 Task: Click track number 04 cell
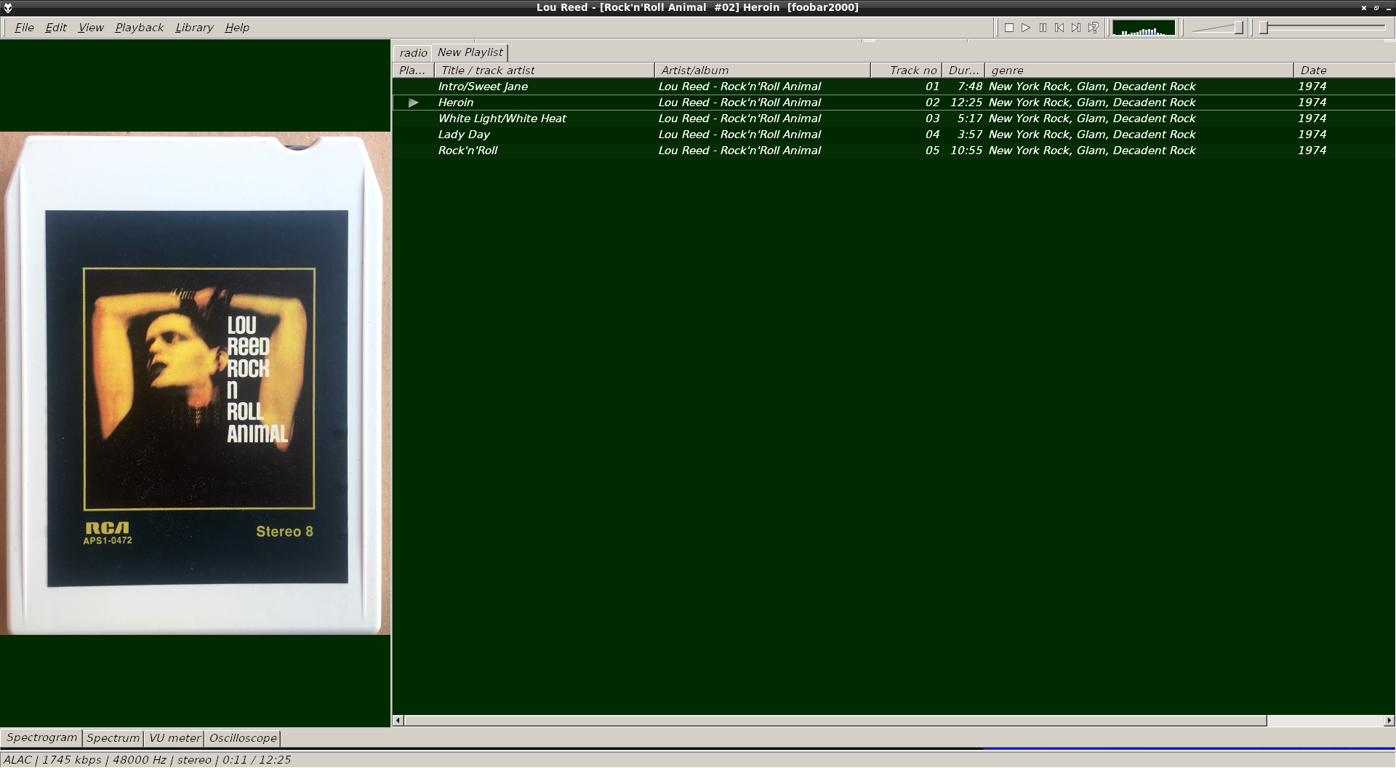(x=932, y=135)
